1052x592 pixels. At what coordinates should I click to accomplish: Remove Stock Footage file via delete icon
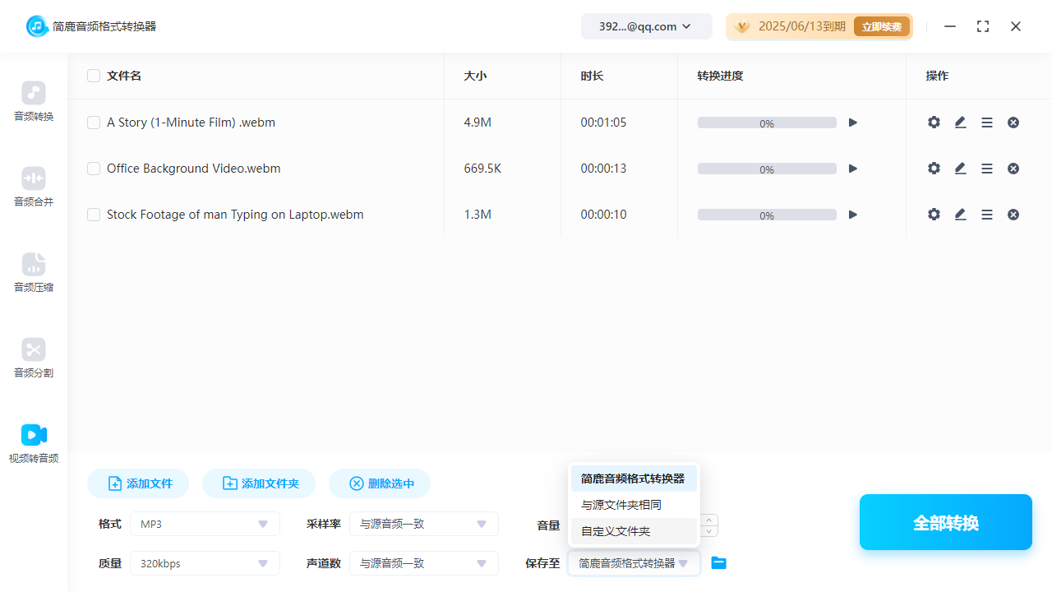(x=1013, y=214)
